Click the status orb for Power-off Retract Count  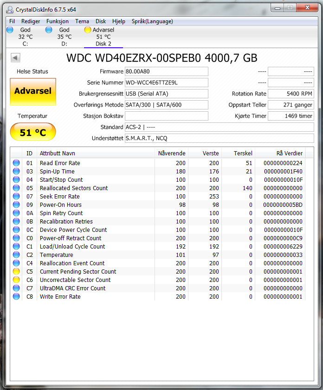(16, 238)
